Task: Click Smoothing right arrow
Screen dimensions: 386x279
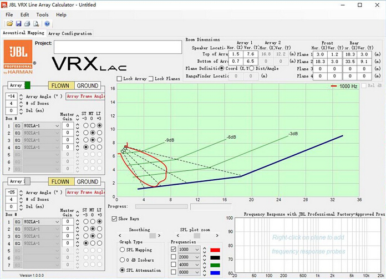Action: click(x=159, y=235)
